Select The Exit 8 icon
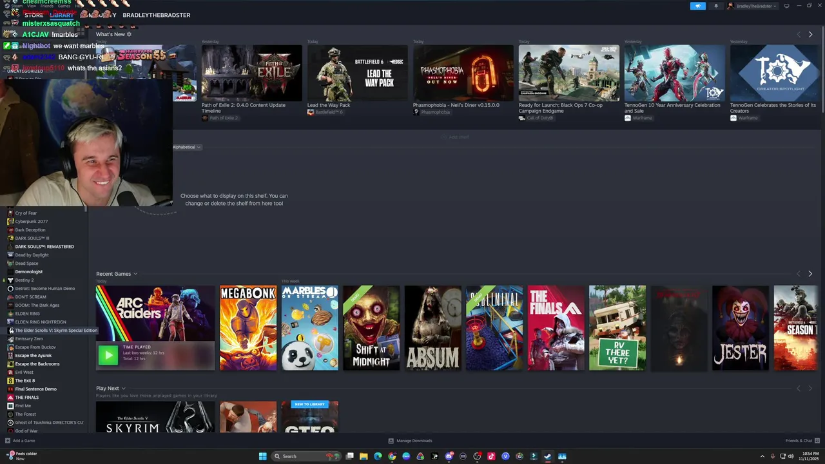The image size is (825, 464). (10, 381)
